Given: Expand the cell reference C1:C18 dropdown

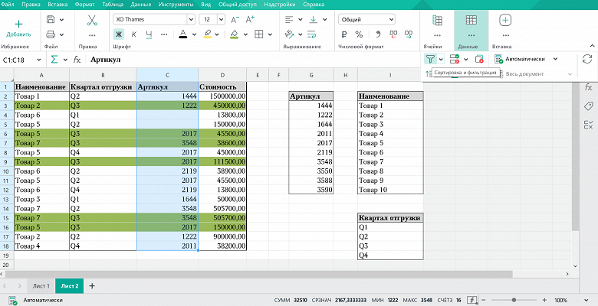Looking at the screenshot, I should [39, 60].
